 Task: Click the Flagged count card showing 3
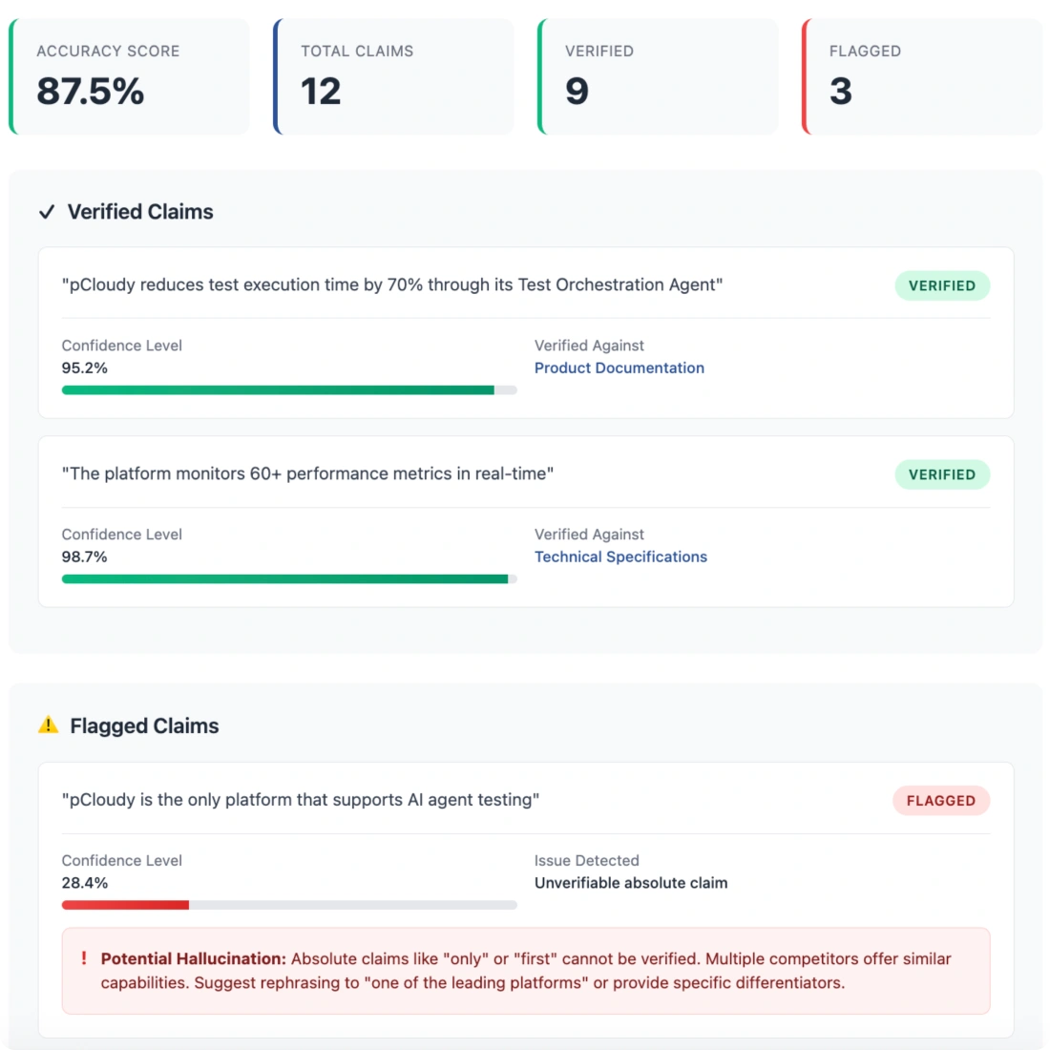[919, 76]
